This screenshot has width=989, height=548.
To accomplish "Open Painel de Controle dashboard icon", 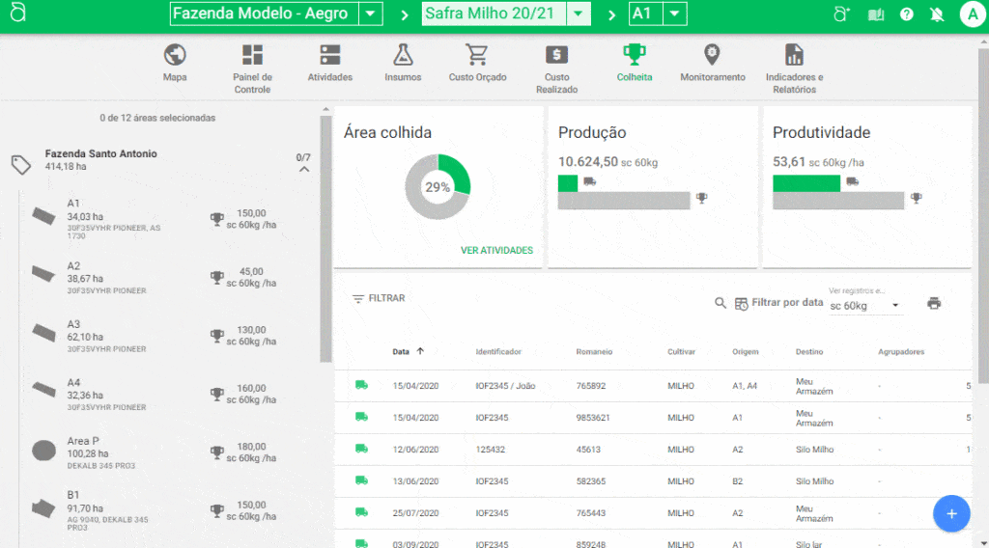I will [x=252, y=55].
